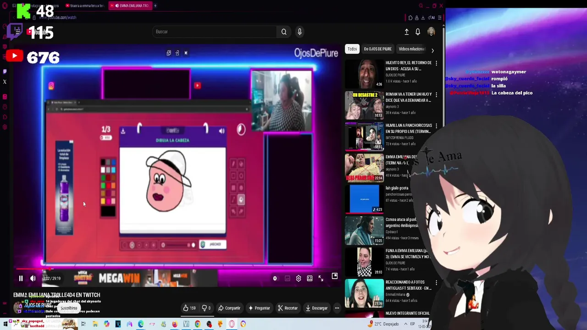587x330 pixels.
Task: Click the Compartir button
Action: (x=229, y=308)
